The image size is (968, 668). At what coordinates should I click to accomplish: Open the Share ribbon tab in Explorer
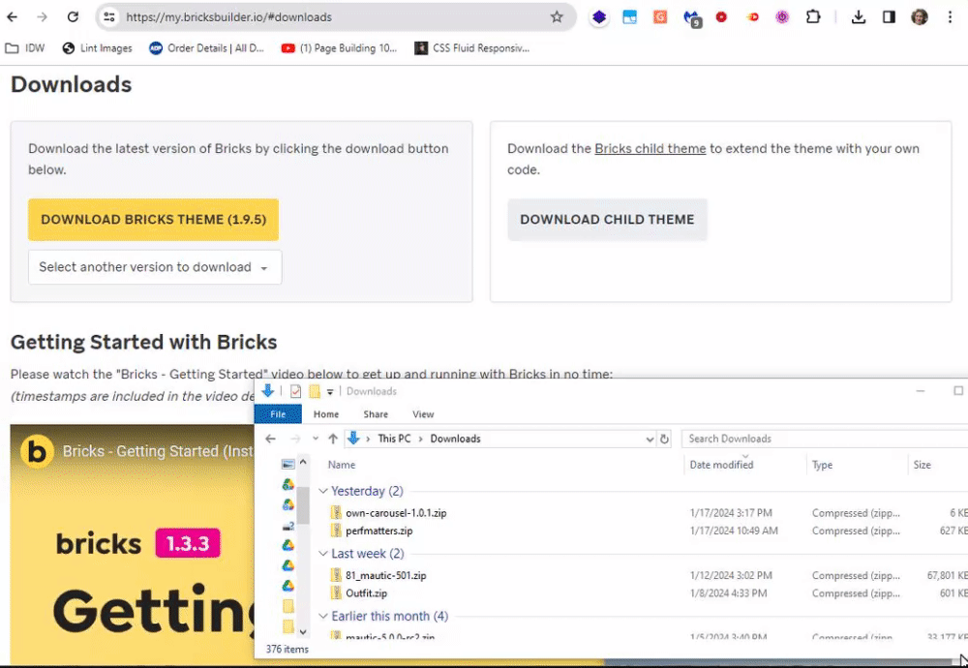pyautogui.click(x=376, y=414)
